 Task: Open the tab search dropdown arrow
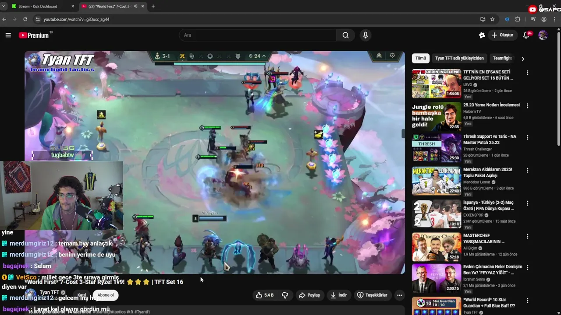click(4, 6)
